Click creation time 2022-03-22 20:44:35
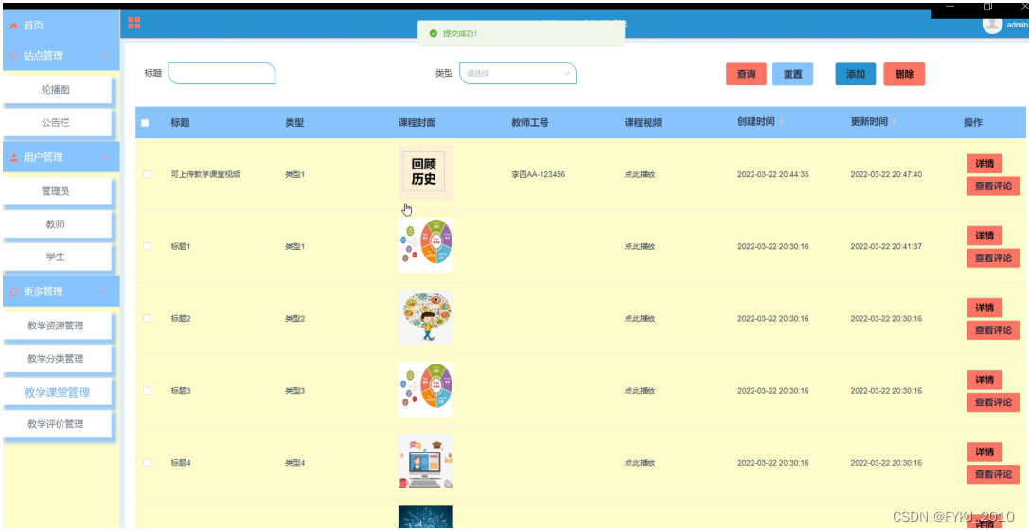1029x532 pixels. (773, 174)
